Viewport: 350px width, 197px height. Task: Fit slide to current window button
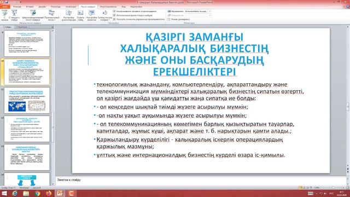tap(348, 188)
